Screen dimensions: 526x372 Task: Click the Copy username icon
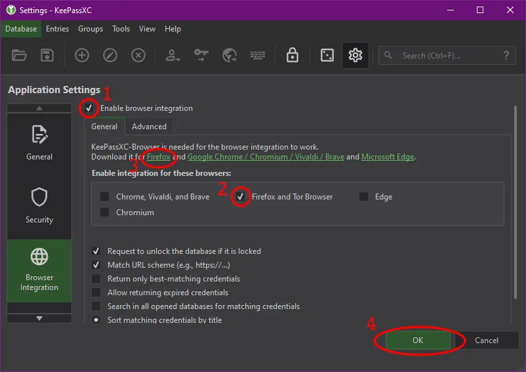[x=172, y=55]
